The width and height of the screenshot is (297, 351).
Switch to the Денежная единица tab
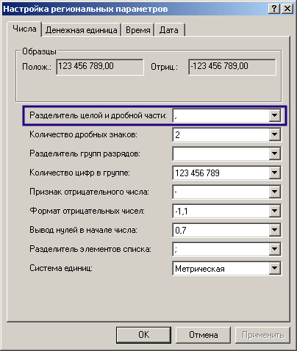click(x=81, y=30)
